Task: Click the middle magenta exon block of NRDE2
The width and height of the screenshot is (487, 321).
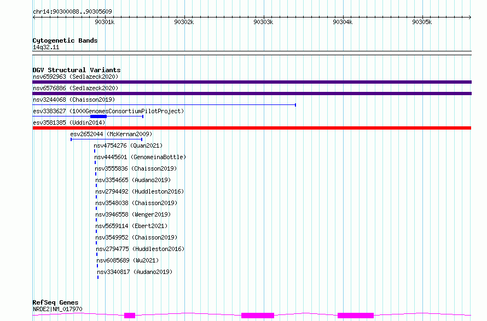Action: coord(258,316)
